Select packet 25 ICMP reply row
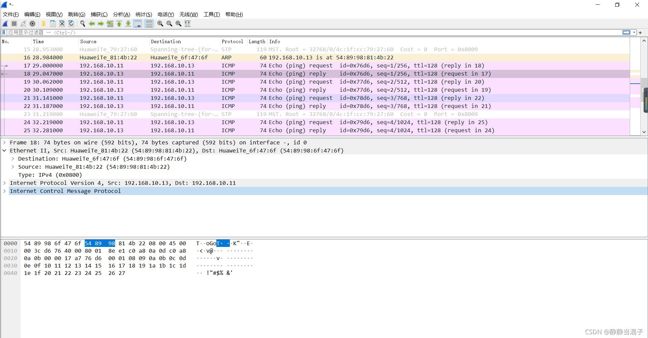This screenshot has width=648, height=338. (x=315, y=130)
